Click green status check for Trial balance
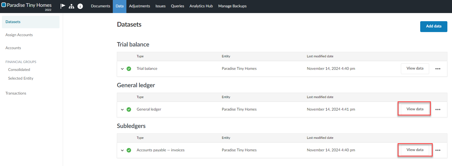This screenshot has height=166, width=452. coord(129,69)
